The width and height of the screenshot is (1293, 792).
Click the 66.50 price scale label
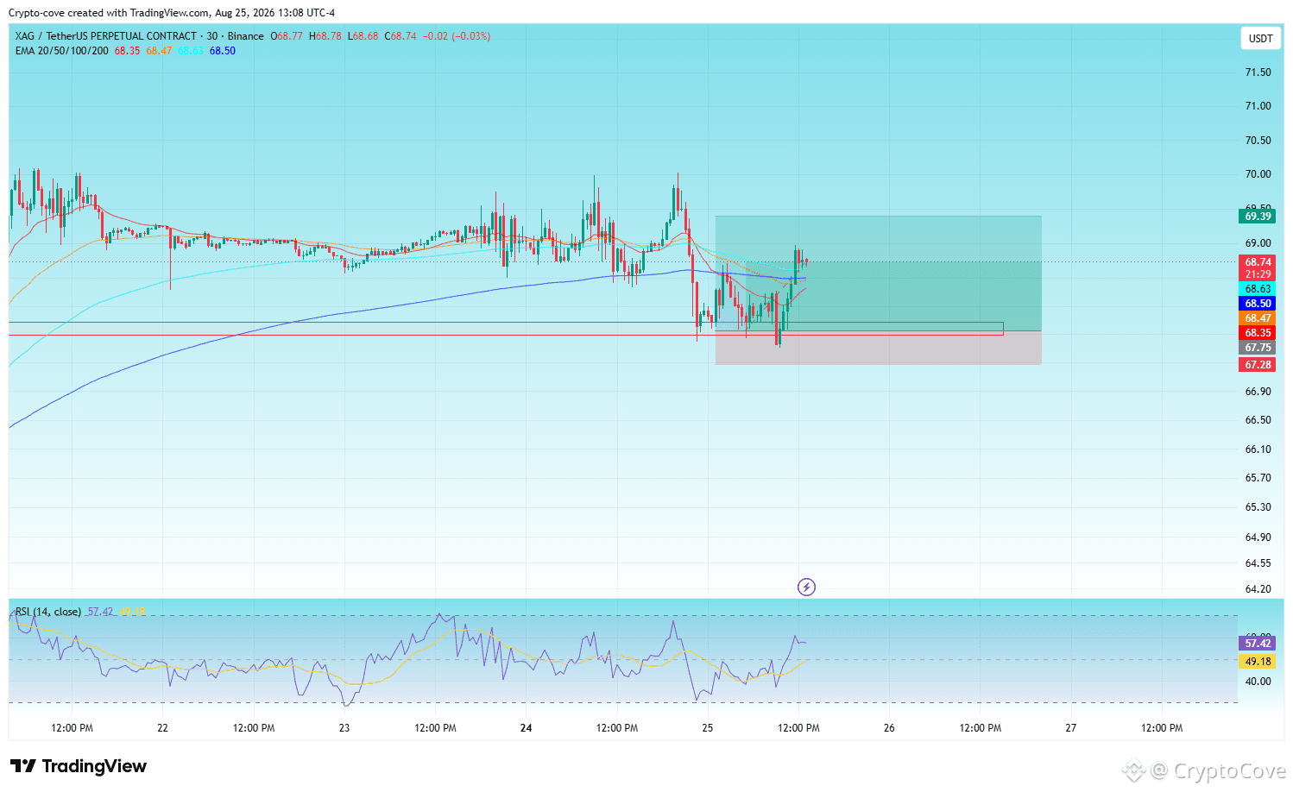coord(1258,420)
